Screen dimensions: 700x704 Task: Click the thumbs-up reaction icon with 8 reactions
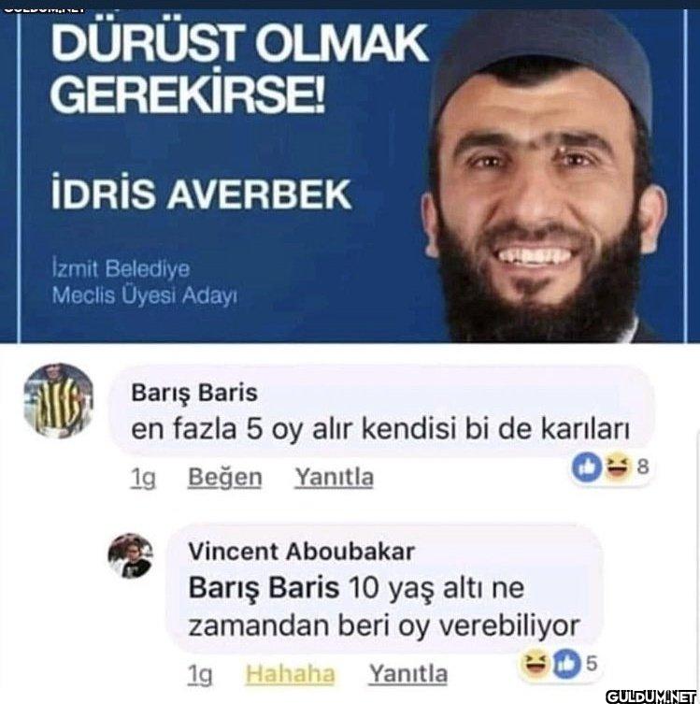pos(587,467)
